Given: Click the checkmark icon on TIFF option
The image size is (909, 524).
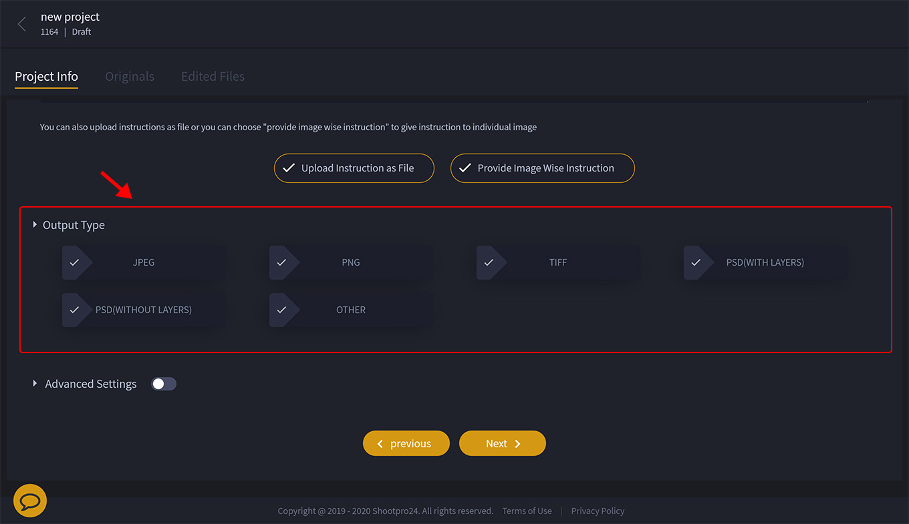Looking at the screenshot, I should 489,262.
